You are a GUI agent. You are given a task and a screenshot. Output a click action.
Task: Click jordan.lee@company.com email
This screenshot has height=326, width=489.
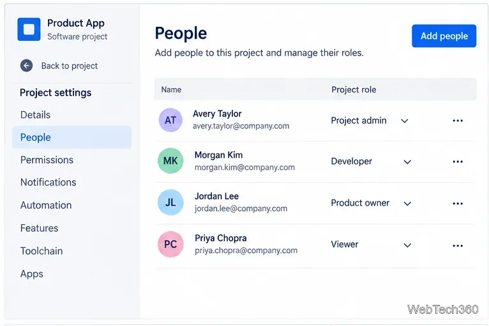point(241,208)
